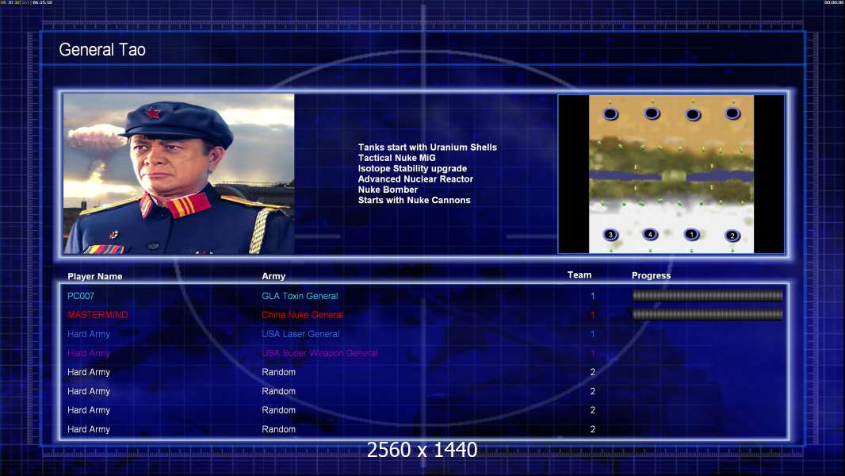The image size is (845, 476).
Task: Select the leftmost unnumbered start circle on minimap
Action: pos(610,113)
